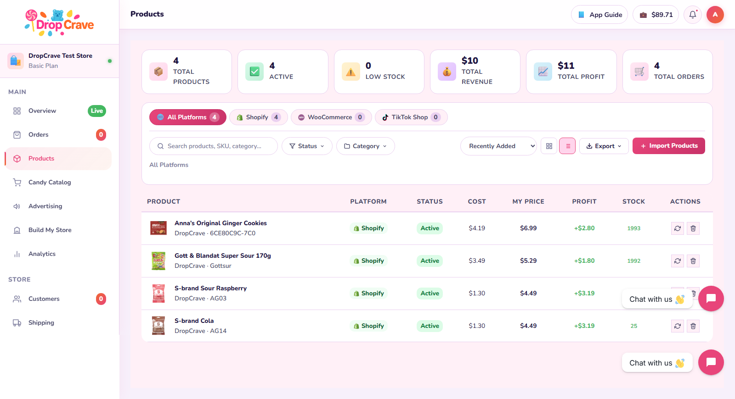Select the Shopify platform tab
The width and height of the screenshot is (735, 399).
pos(259,117)
